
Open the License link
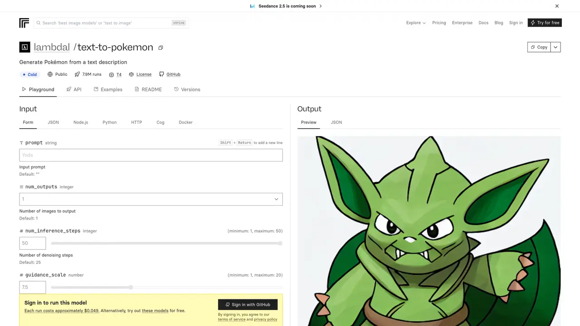pos(144,74)
